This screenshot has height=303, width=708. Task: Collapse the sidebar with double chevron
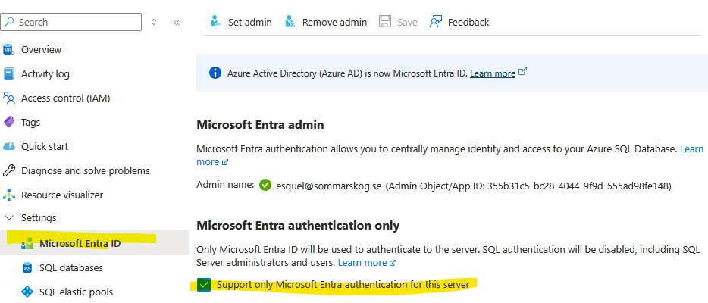177,22
